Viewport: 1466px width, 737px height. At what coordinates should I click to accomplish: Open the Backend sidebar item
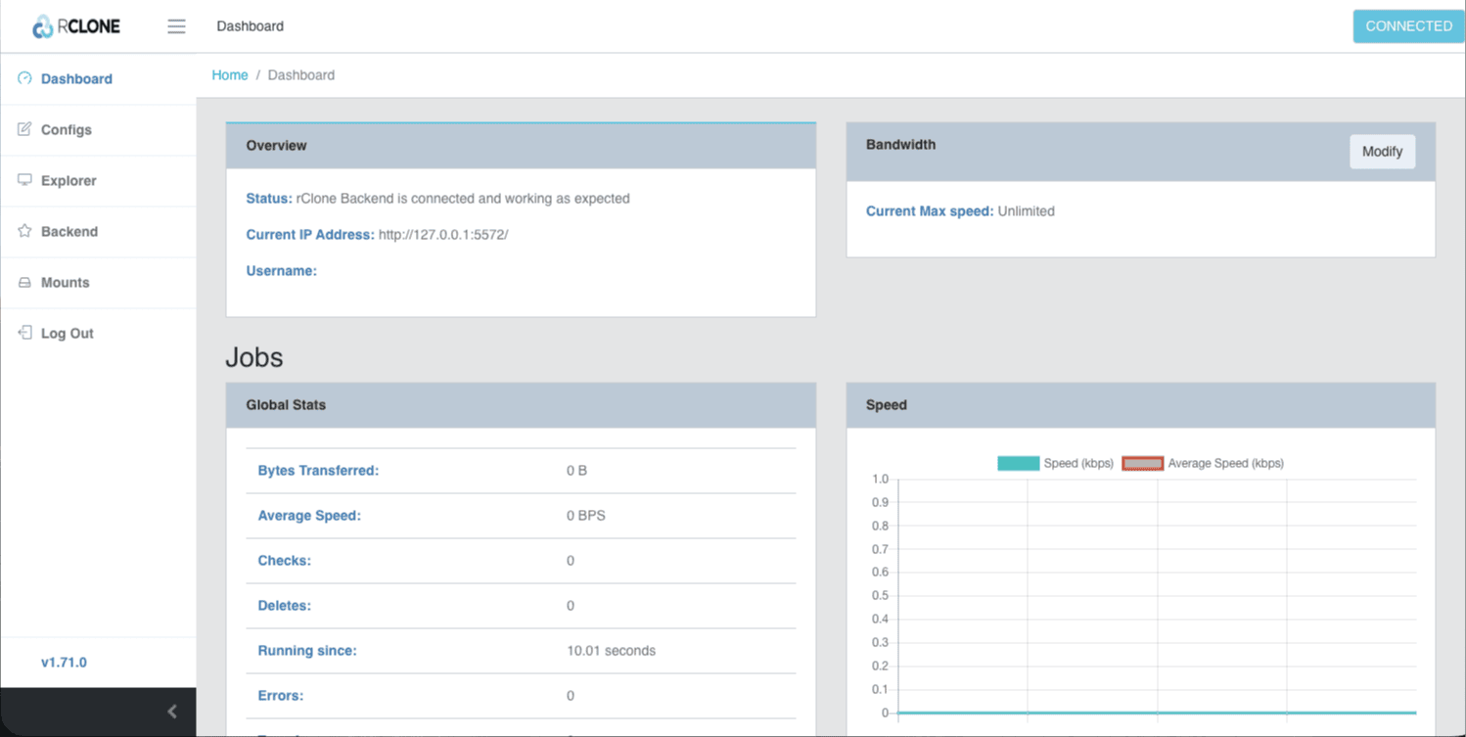[x=98, y=231]
